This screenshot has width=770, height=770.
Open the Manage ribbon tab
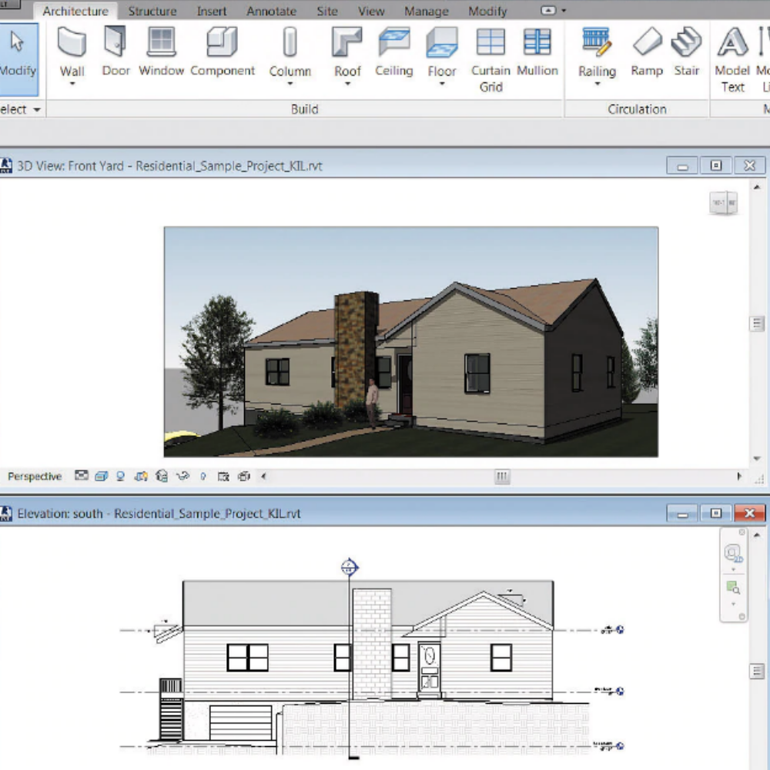(x=426, y=11)
